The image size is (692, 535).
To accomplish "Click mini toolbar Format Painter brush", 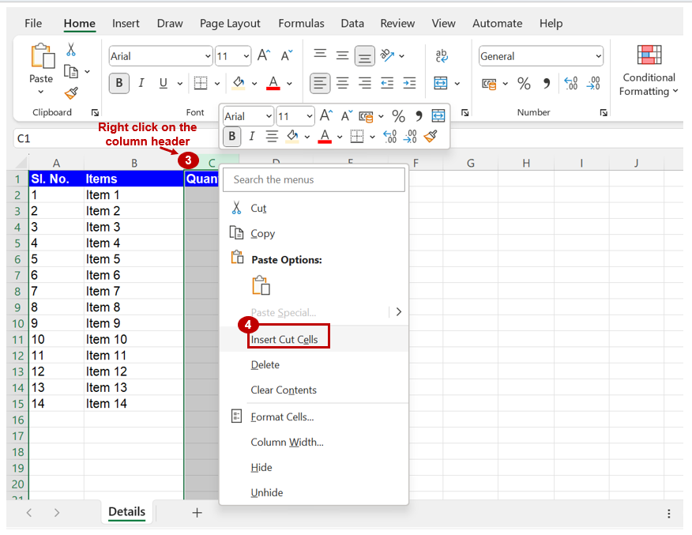I will (x=431, y=137).
